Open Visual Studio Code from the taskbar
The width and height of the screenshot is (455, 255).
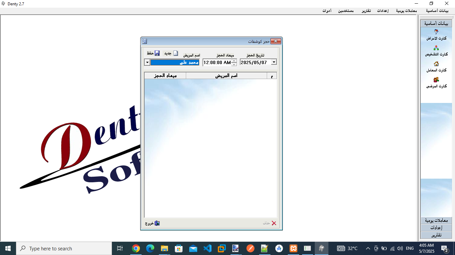(208, 248)
